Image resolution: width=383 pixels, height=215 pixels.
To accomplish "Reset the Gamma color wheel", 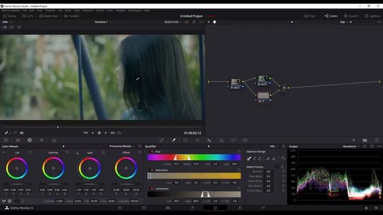I will pos(67,153).
